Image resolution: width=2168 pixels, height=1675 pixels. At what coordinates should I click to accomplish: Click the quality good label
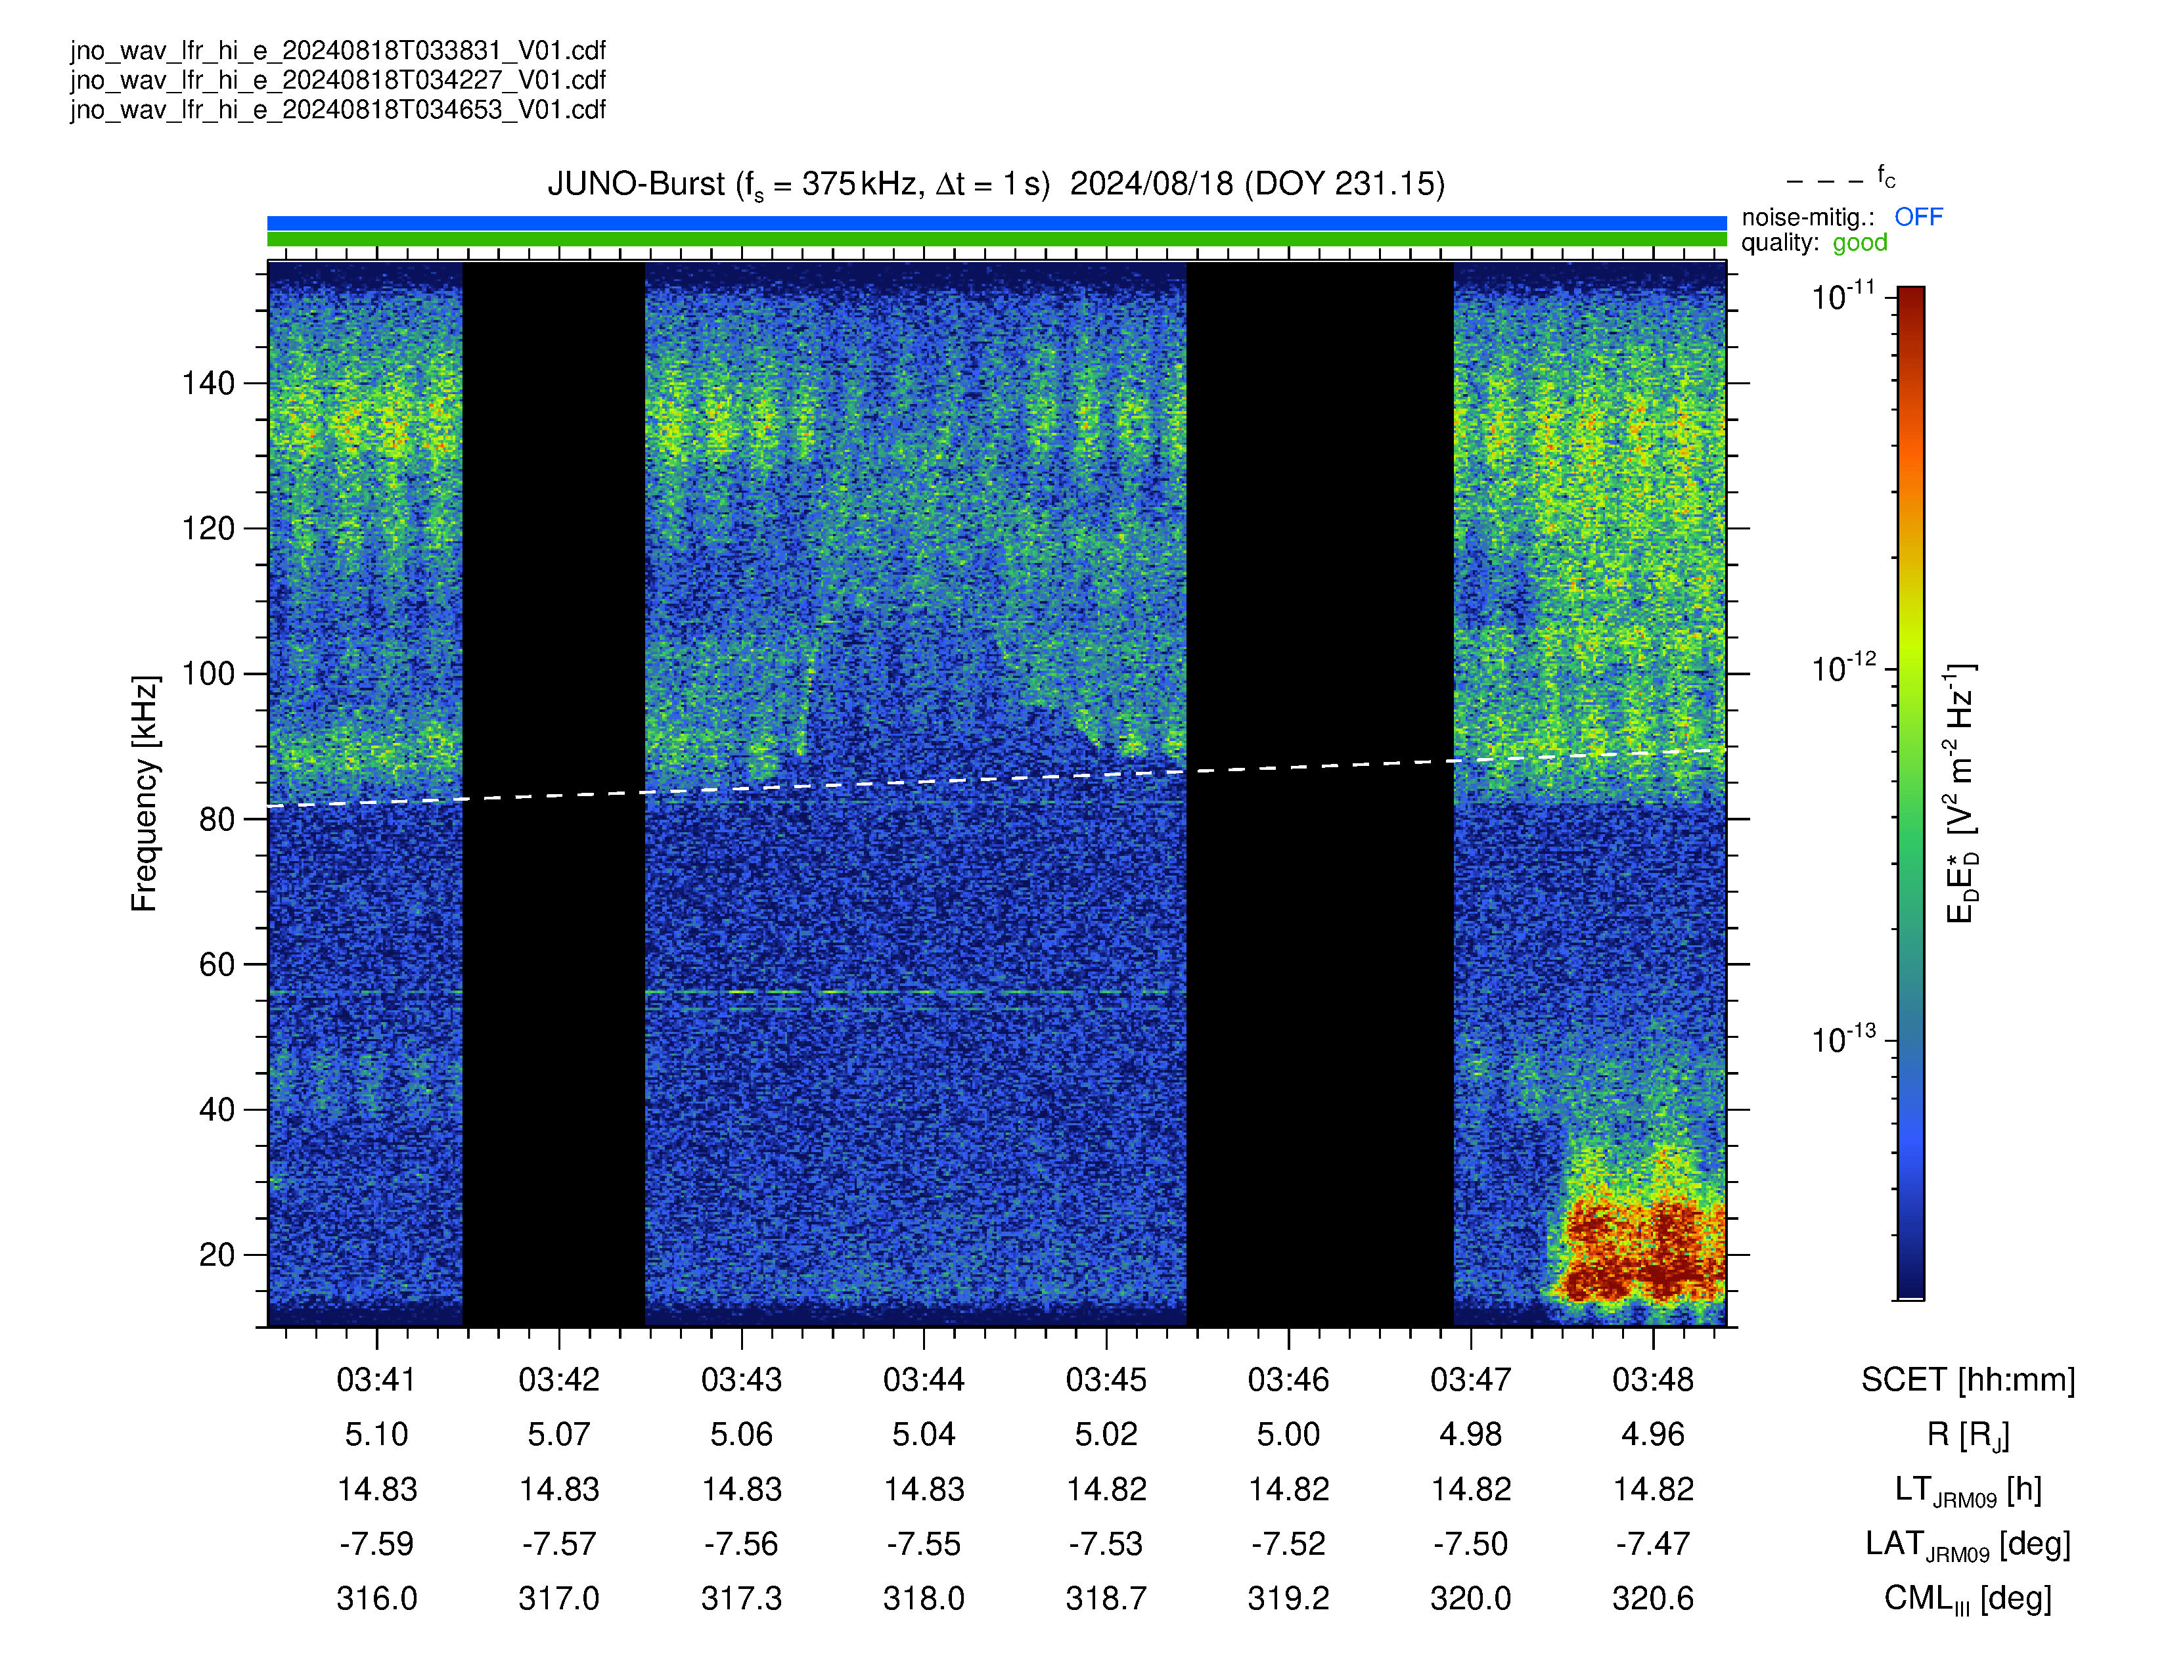1814,243
